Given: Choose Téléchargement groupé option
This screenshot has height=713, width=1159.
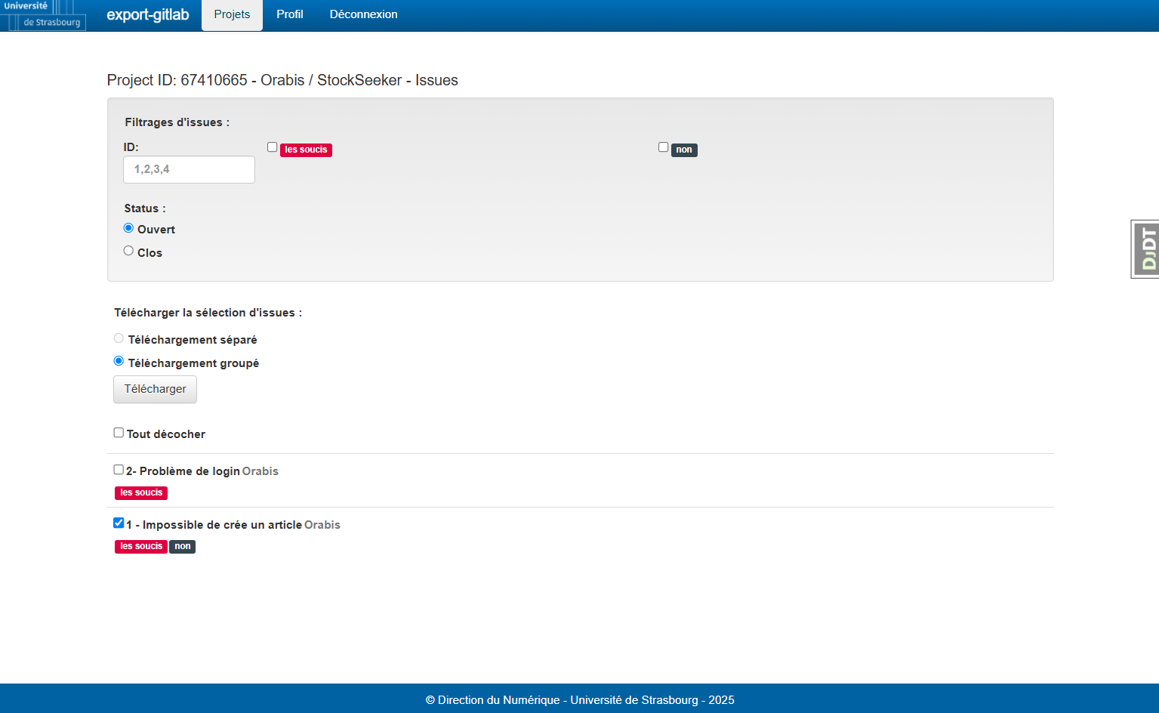Looking at the screenshot, I should tap(119, 361).
